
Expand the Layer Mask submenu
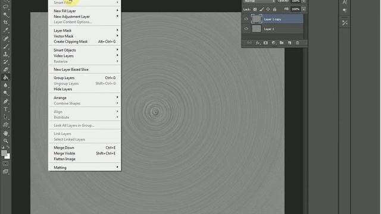[85, 30]
